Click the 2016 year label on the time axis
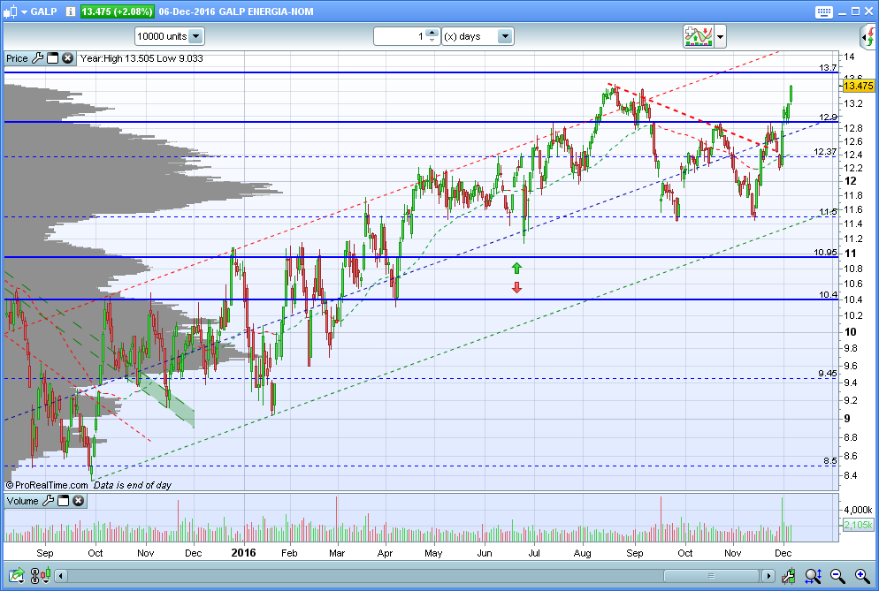879x591 pixels. (x=243, y=553)
